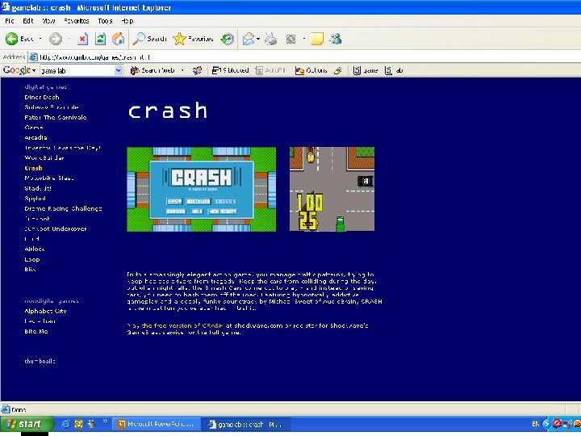Open the Tools menu
Image resolution: width=581 pixels, height=436 pixels.
coord(105,21)
